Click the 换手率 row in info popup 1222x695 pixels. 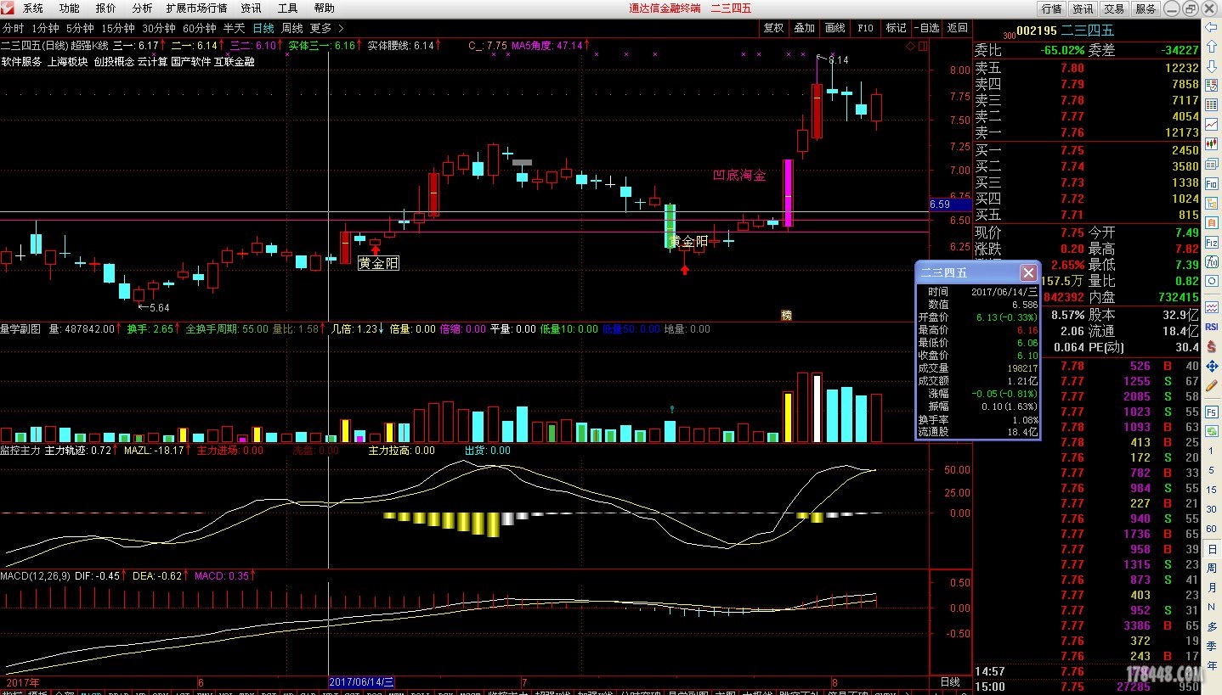pyautogui.click(x=978, y=419)
